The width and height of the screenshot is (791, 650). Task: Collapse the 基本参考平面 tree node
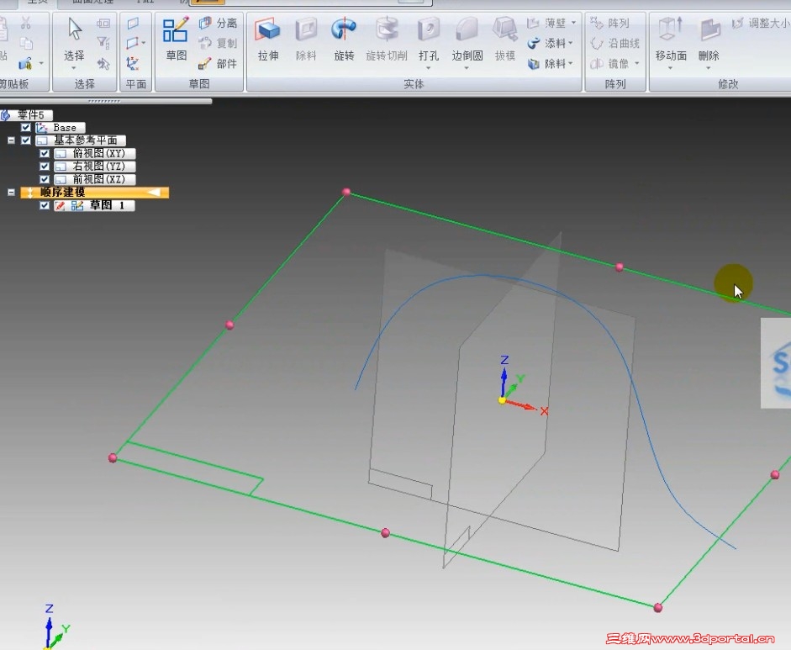click(11, 140)
